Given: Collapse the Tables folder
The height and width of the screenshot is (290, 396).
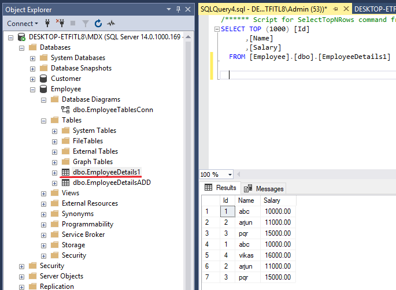Looking at the screenshot, I should (44, 121).
